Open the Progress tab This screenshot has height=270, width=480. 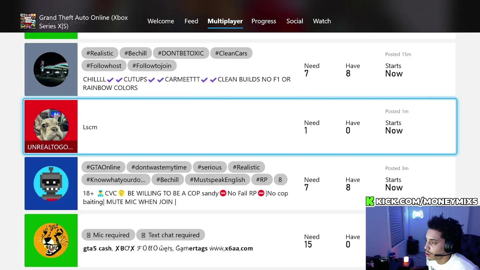pos(264,21)
